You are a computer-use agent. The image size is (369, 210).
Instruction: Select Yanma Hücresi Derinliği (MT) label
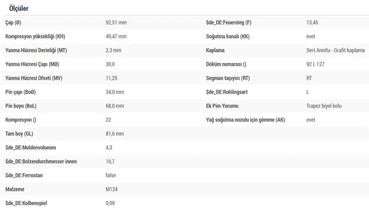tap(36, 50)
